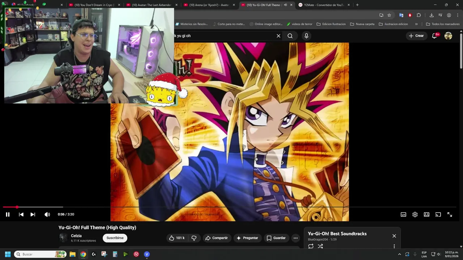Open the Todos los marcadores folder
The height and width of the screenshot is (260, 463).
(443, 24)
